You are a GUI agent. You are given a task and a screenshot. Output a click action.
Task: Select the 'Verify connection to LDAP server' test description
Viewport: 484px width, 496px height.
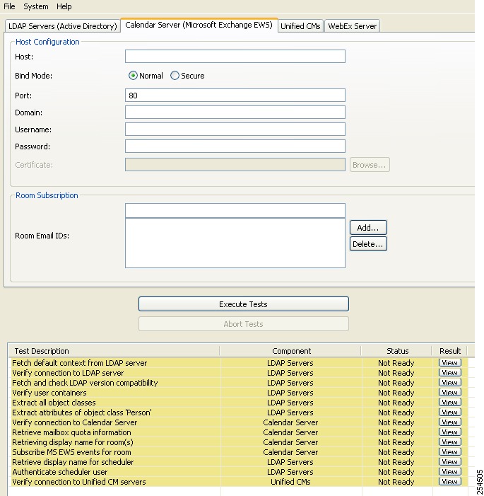68,373
